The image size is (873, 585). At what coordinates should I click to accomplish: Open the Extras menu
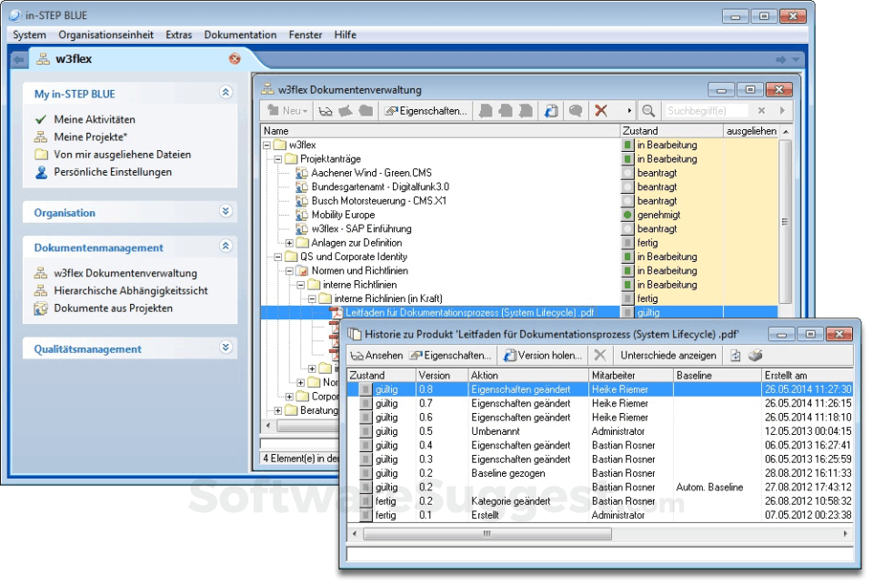[178, 35]
